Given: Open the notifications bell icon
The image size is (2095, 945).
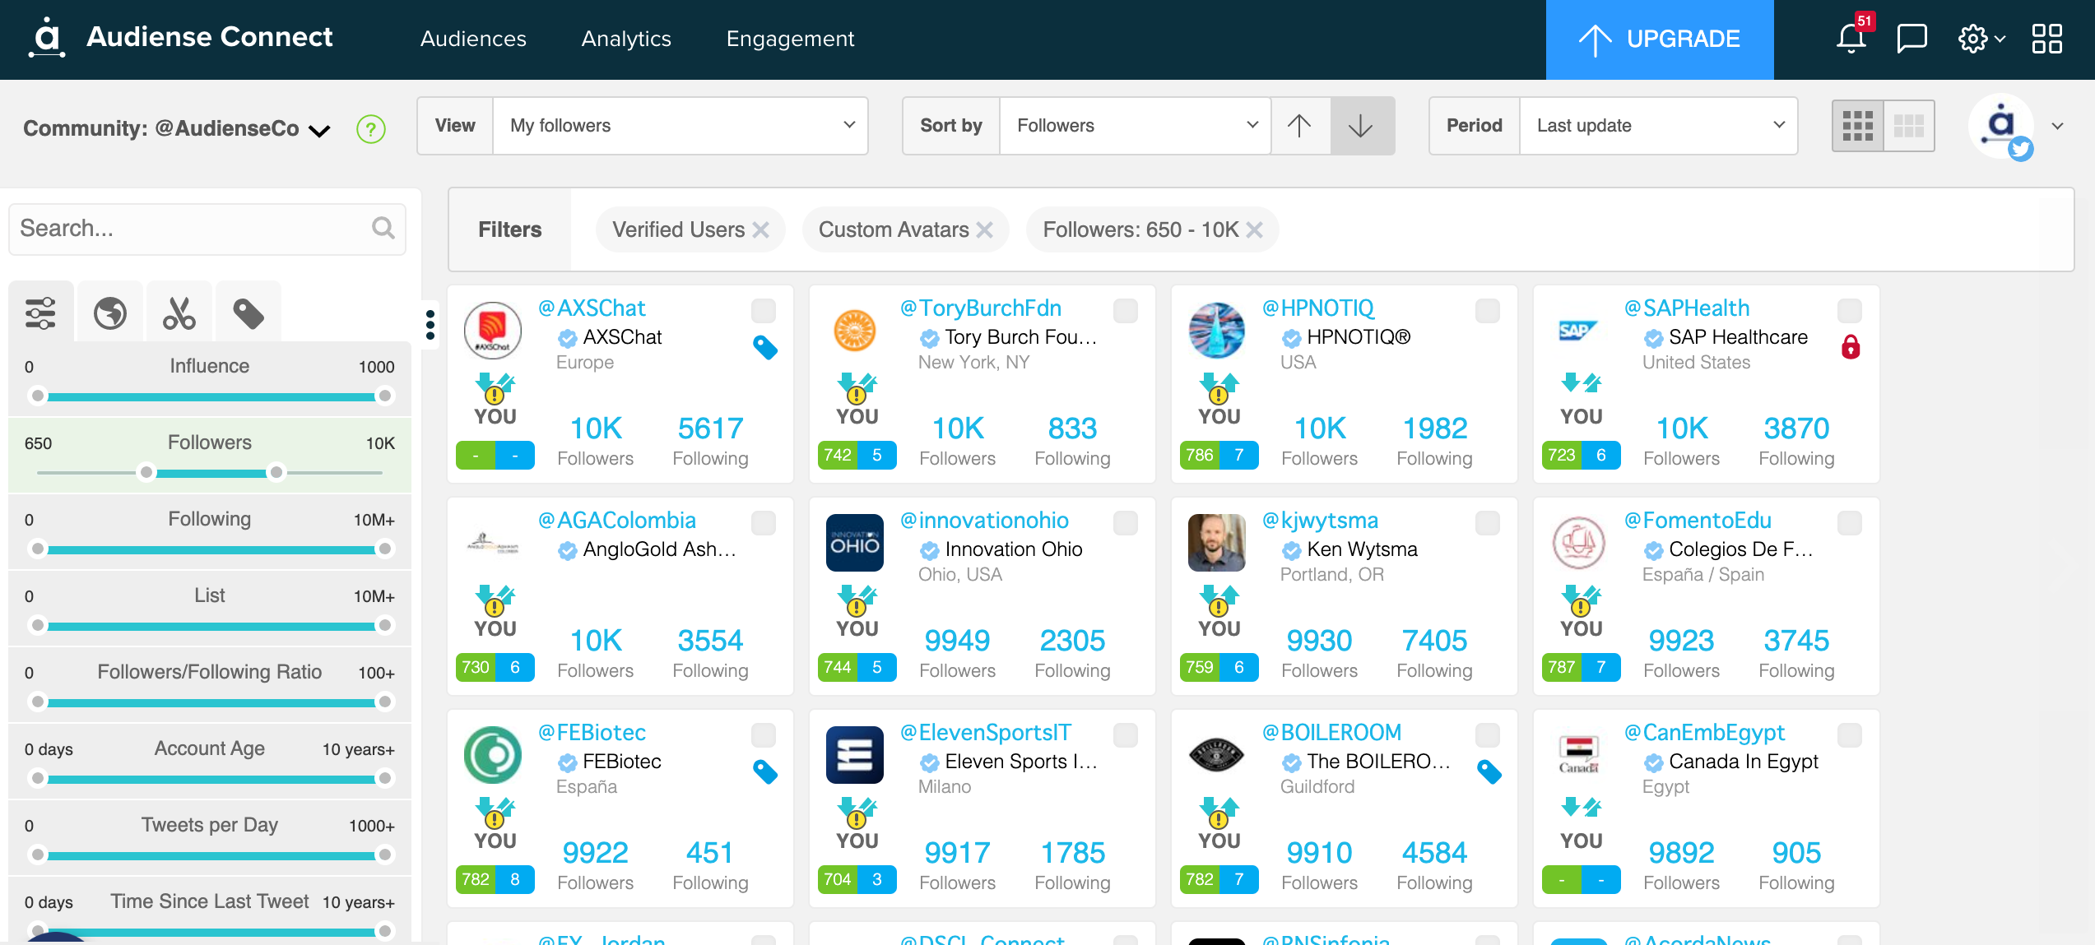Looking at the screenshot, I should coord(1851,38).
